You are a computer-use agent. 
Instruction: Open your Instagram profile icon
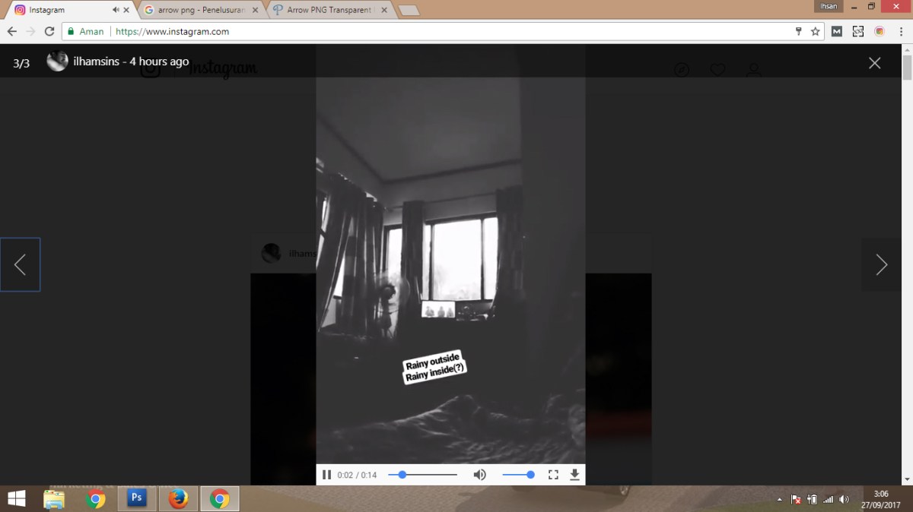point(754,70)
